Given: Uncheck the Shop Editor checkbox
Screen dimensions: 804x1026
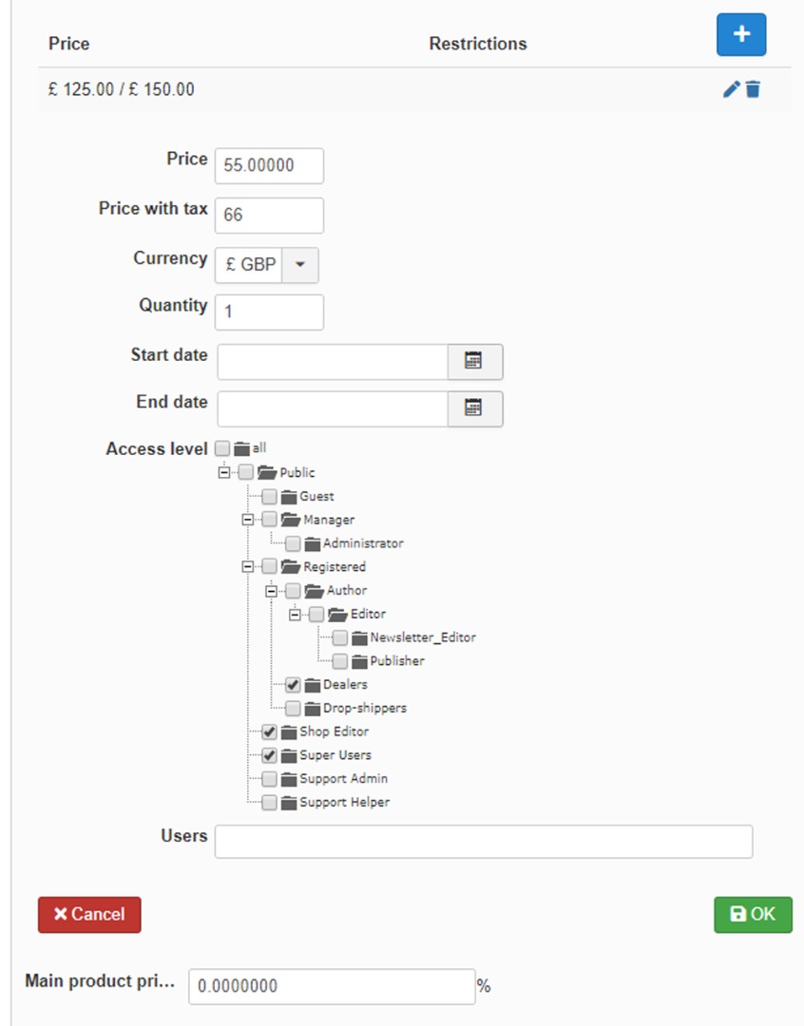Looking at the screenshot, I should [270, 732].
